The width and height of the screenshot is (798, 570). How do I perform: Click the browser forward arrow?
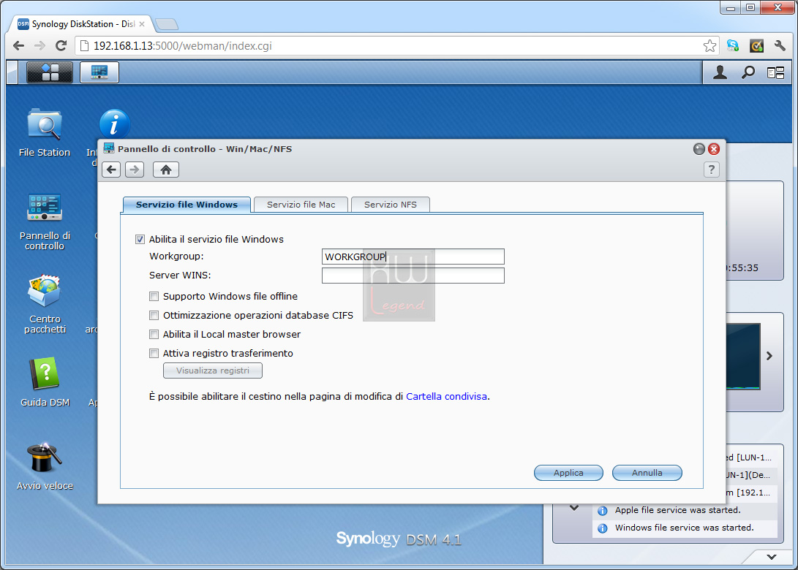pos(39,46)
